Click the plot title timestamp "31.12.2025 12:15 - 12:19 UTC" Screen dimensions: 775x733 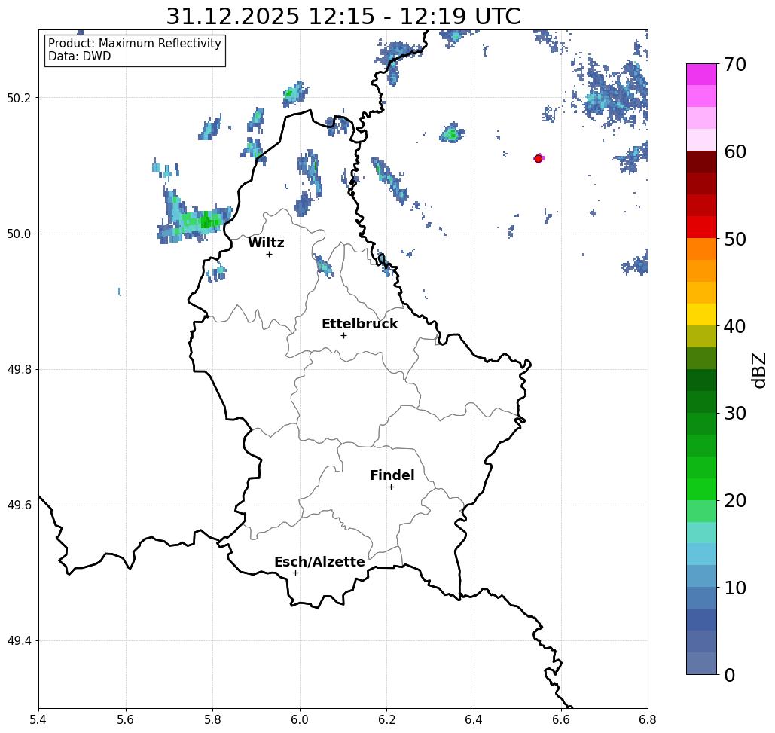click(x=343, y=16)
